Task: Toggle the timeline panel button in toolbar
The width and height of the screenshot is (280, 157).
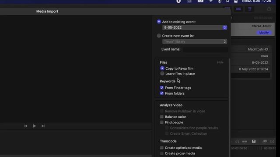Action: click(x=238, y=9)
